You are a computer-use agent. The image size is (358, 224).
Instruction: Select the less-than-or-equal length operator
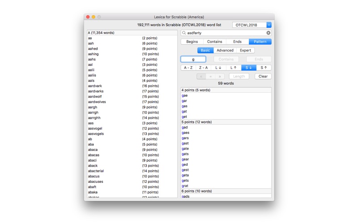click(x=201, y=76)
